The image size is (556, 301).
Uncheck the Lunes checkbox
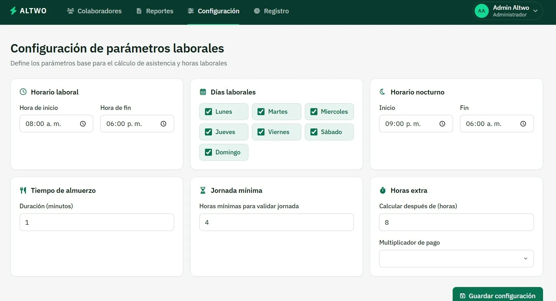pos(208,112)
